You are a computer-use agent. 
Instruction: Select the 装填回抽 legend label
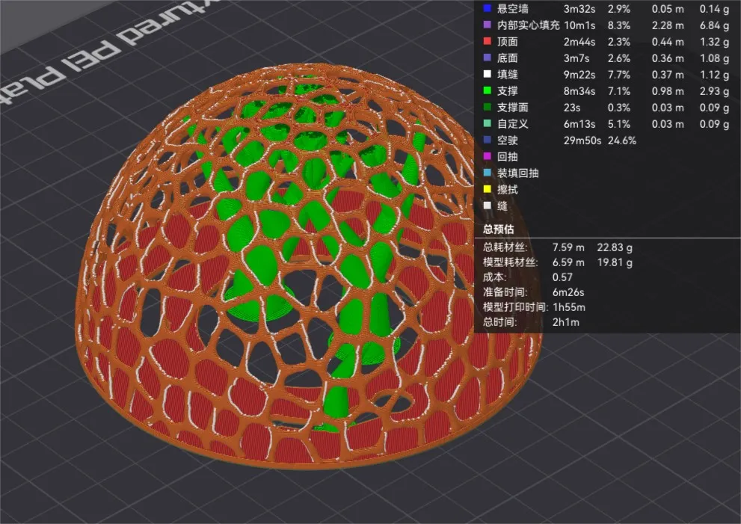[x=518, y=173]
